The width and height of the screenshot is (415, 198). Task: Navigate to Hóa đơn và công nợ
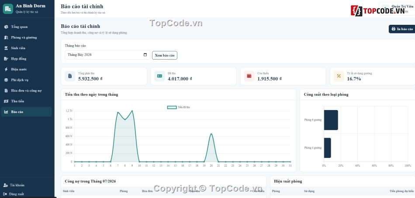click(27, 91)
